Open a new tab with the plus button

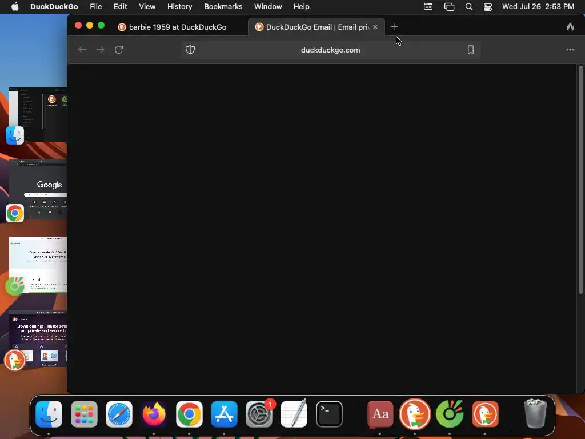coord(394,27)
